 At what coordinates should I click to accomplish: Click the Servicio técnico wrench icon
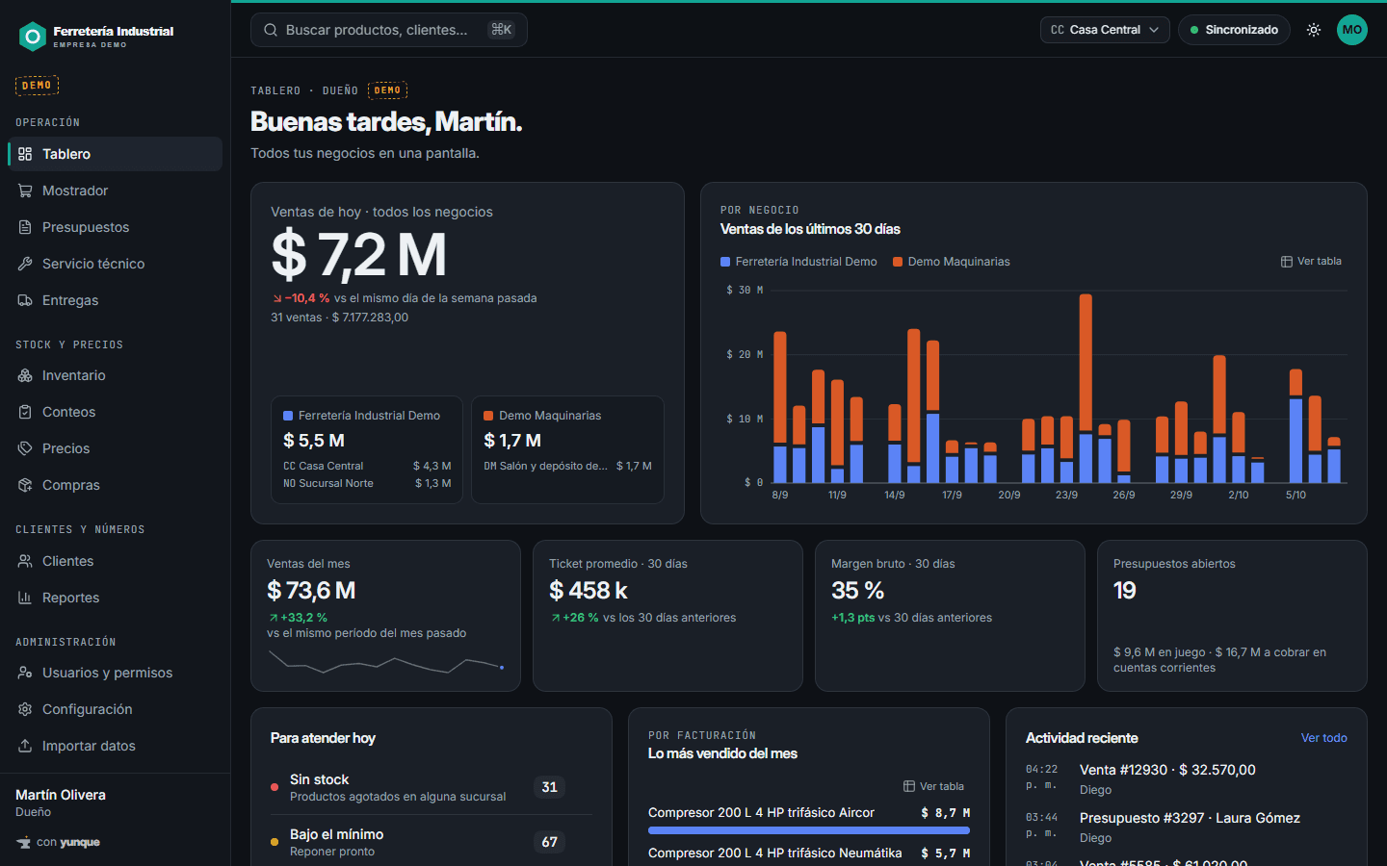[25, 264]
